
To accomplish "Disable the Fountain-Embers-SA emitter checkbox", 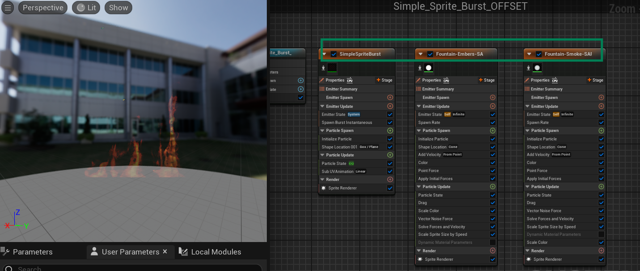I will [430, 54].
